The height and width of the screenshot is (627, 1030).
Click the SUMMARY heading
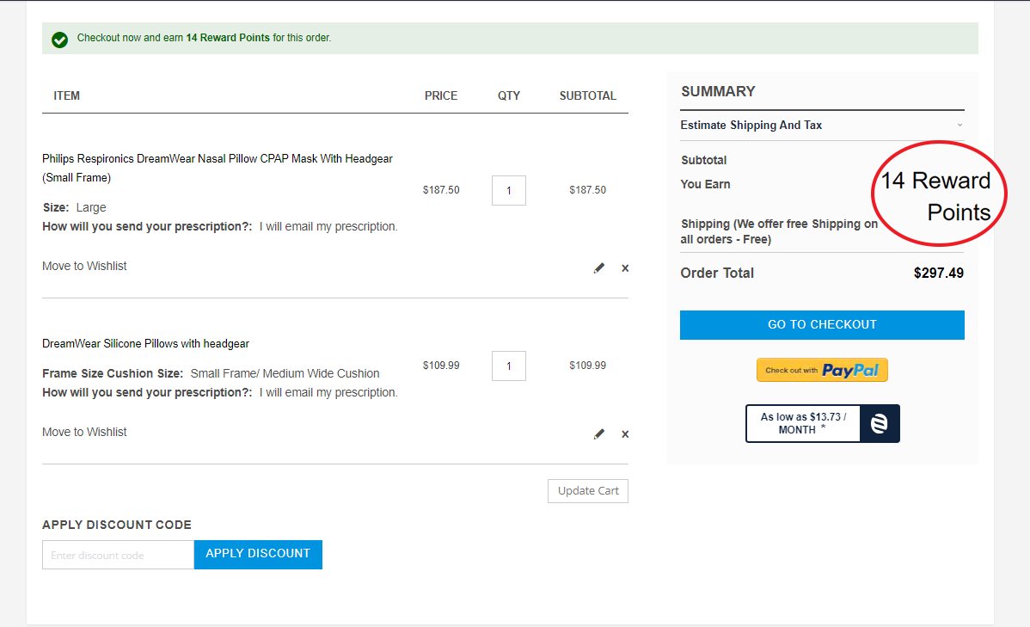click(718, 91)
